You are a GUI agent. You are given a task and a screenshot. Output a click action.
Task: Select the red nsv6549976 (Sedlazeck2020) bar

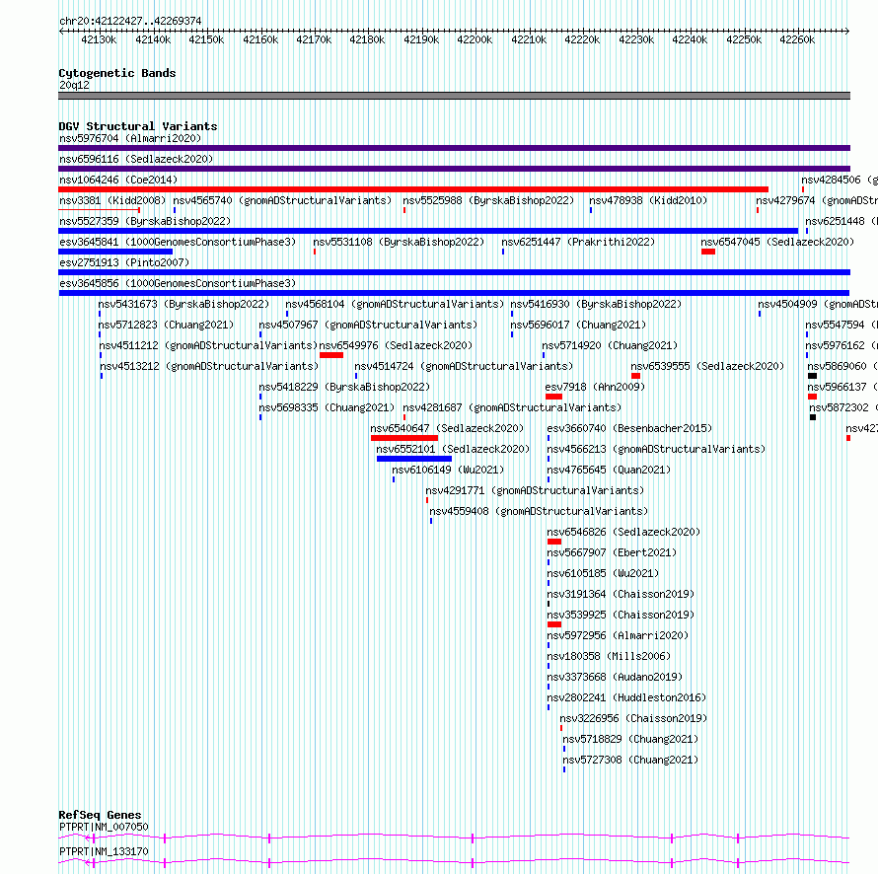tap(331, 355)
